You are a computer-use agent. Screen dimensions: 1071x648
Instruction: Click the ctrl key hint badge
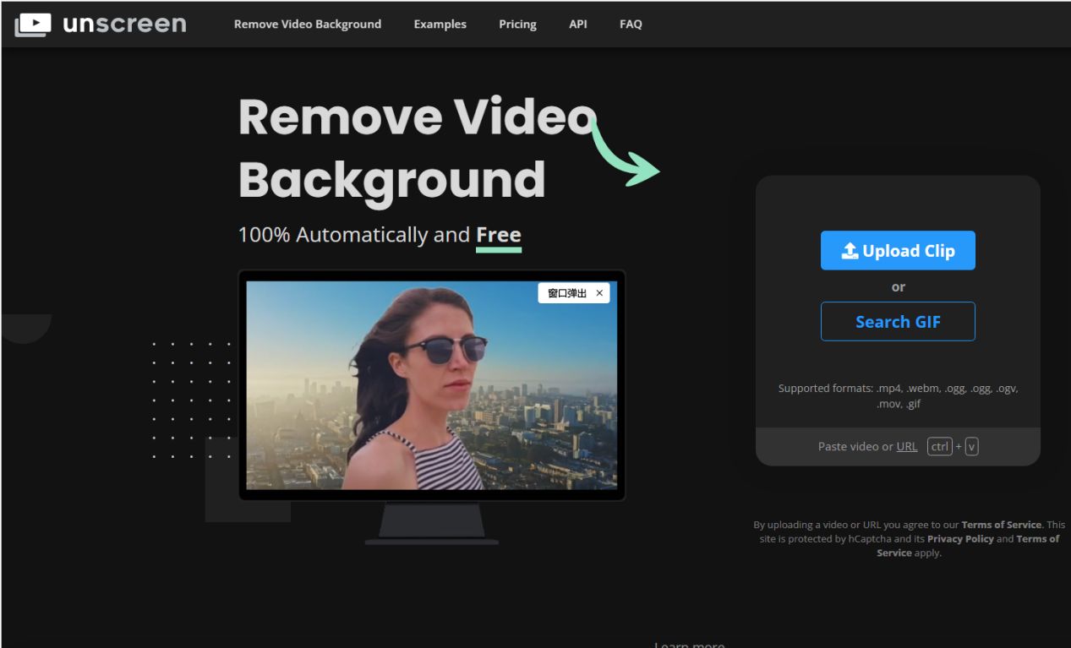click(940, 446)
